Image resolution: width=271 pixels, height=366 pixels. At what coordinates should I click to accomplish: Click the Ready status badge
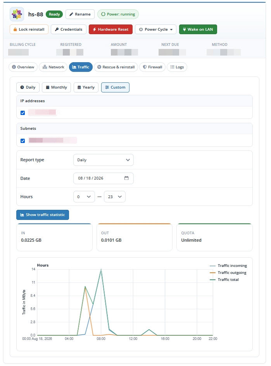click(54, 14)
